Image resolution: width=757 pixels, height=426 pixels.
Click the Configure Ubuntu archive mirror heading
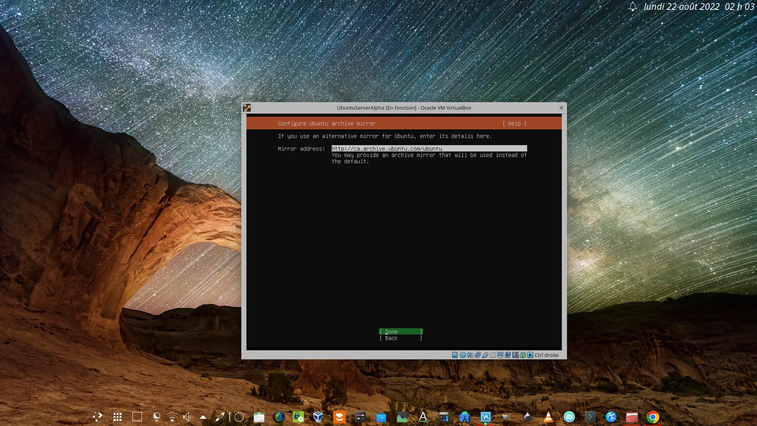pos(326,124)
